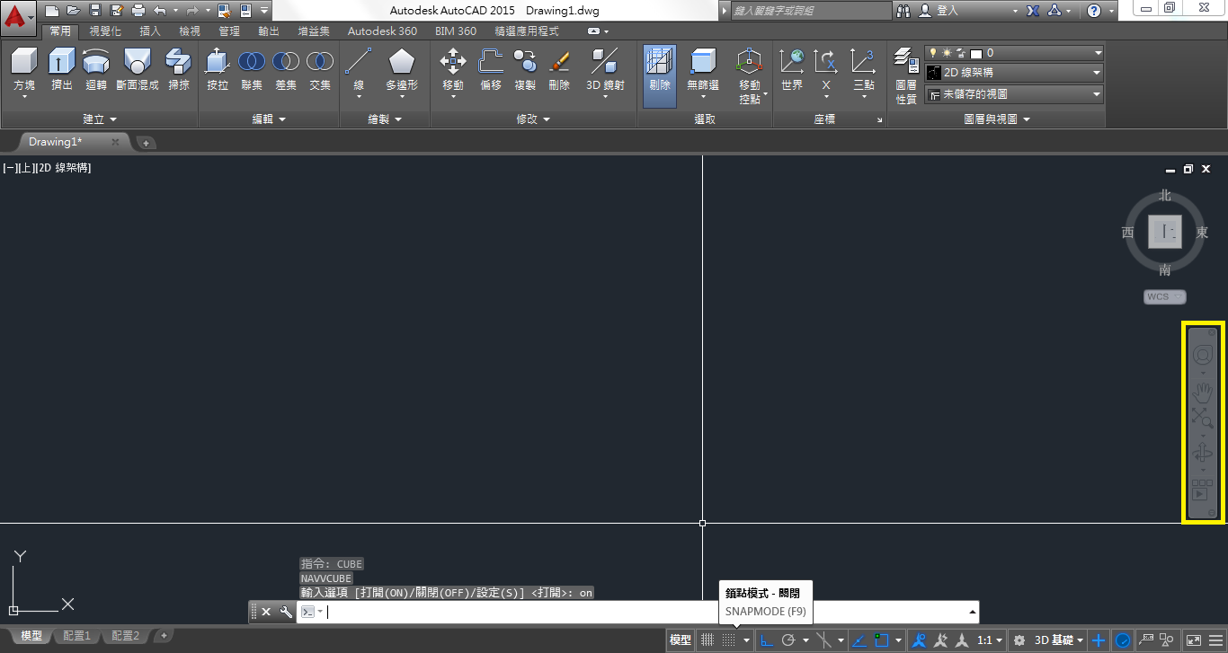This screenshot has width=1228, height=653.
Task: Open the 1:1 annotation scale dropdown
Action: click(990, 640)
